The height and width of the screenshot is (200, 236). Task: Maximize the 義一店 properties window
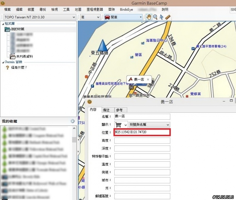click(x=231, y=101)
